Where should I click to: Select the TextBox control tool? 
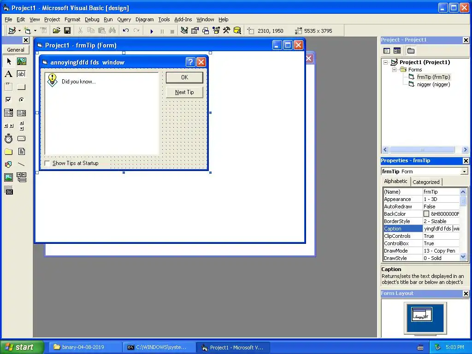click(21, 74)
